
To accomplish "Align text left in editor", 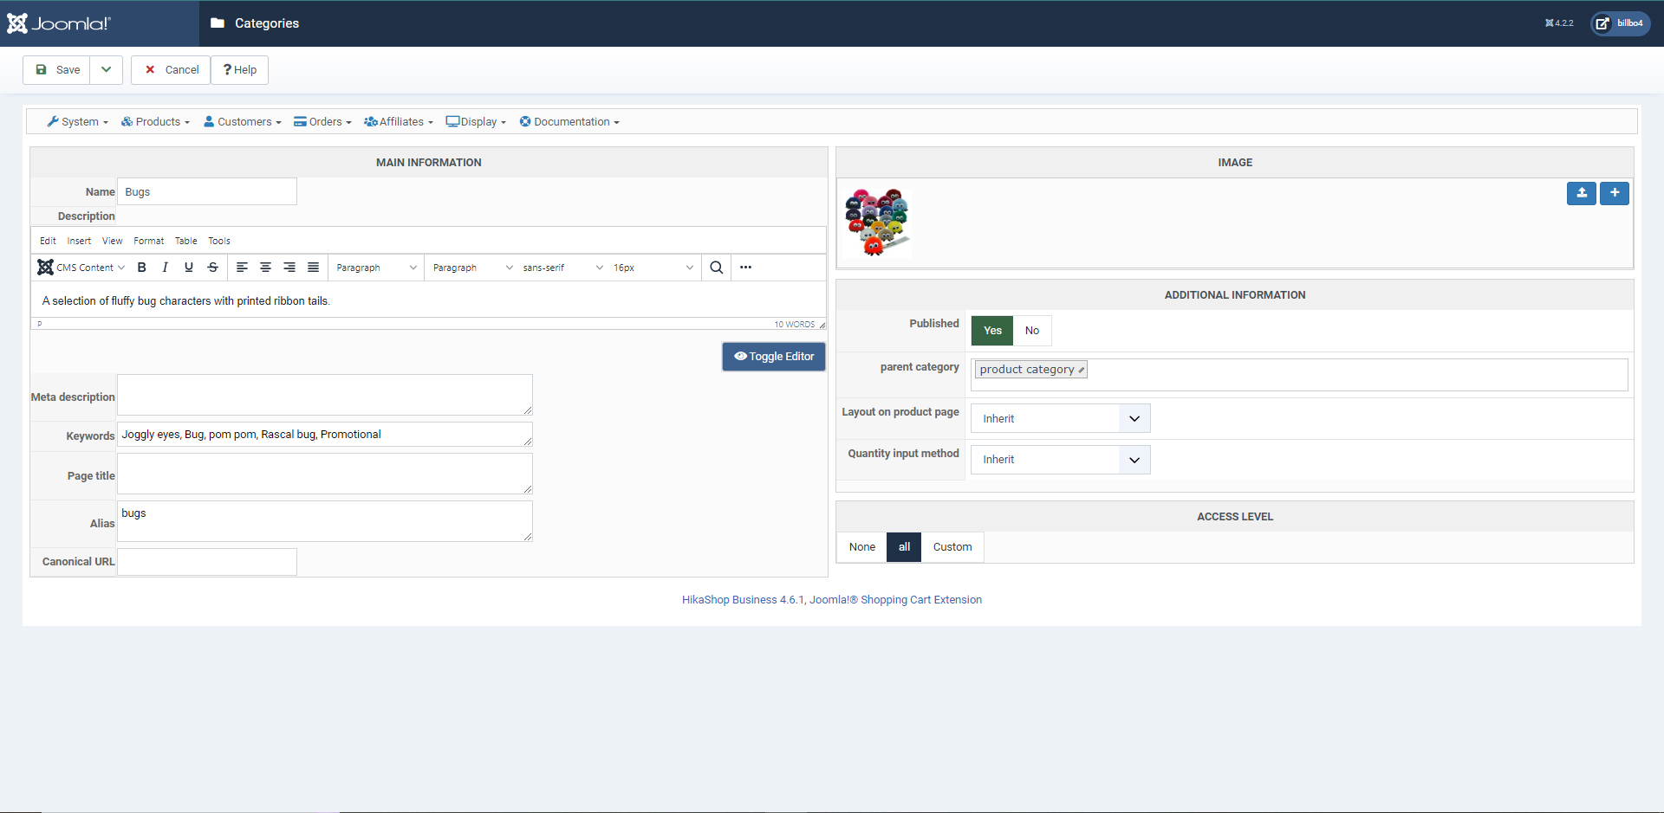I will tap(243, 268).
